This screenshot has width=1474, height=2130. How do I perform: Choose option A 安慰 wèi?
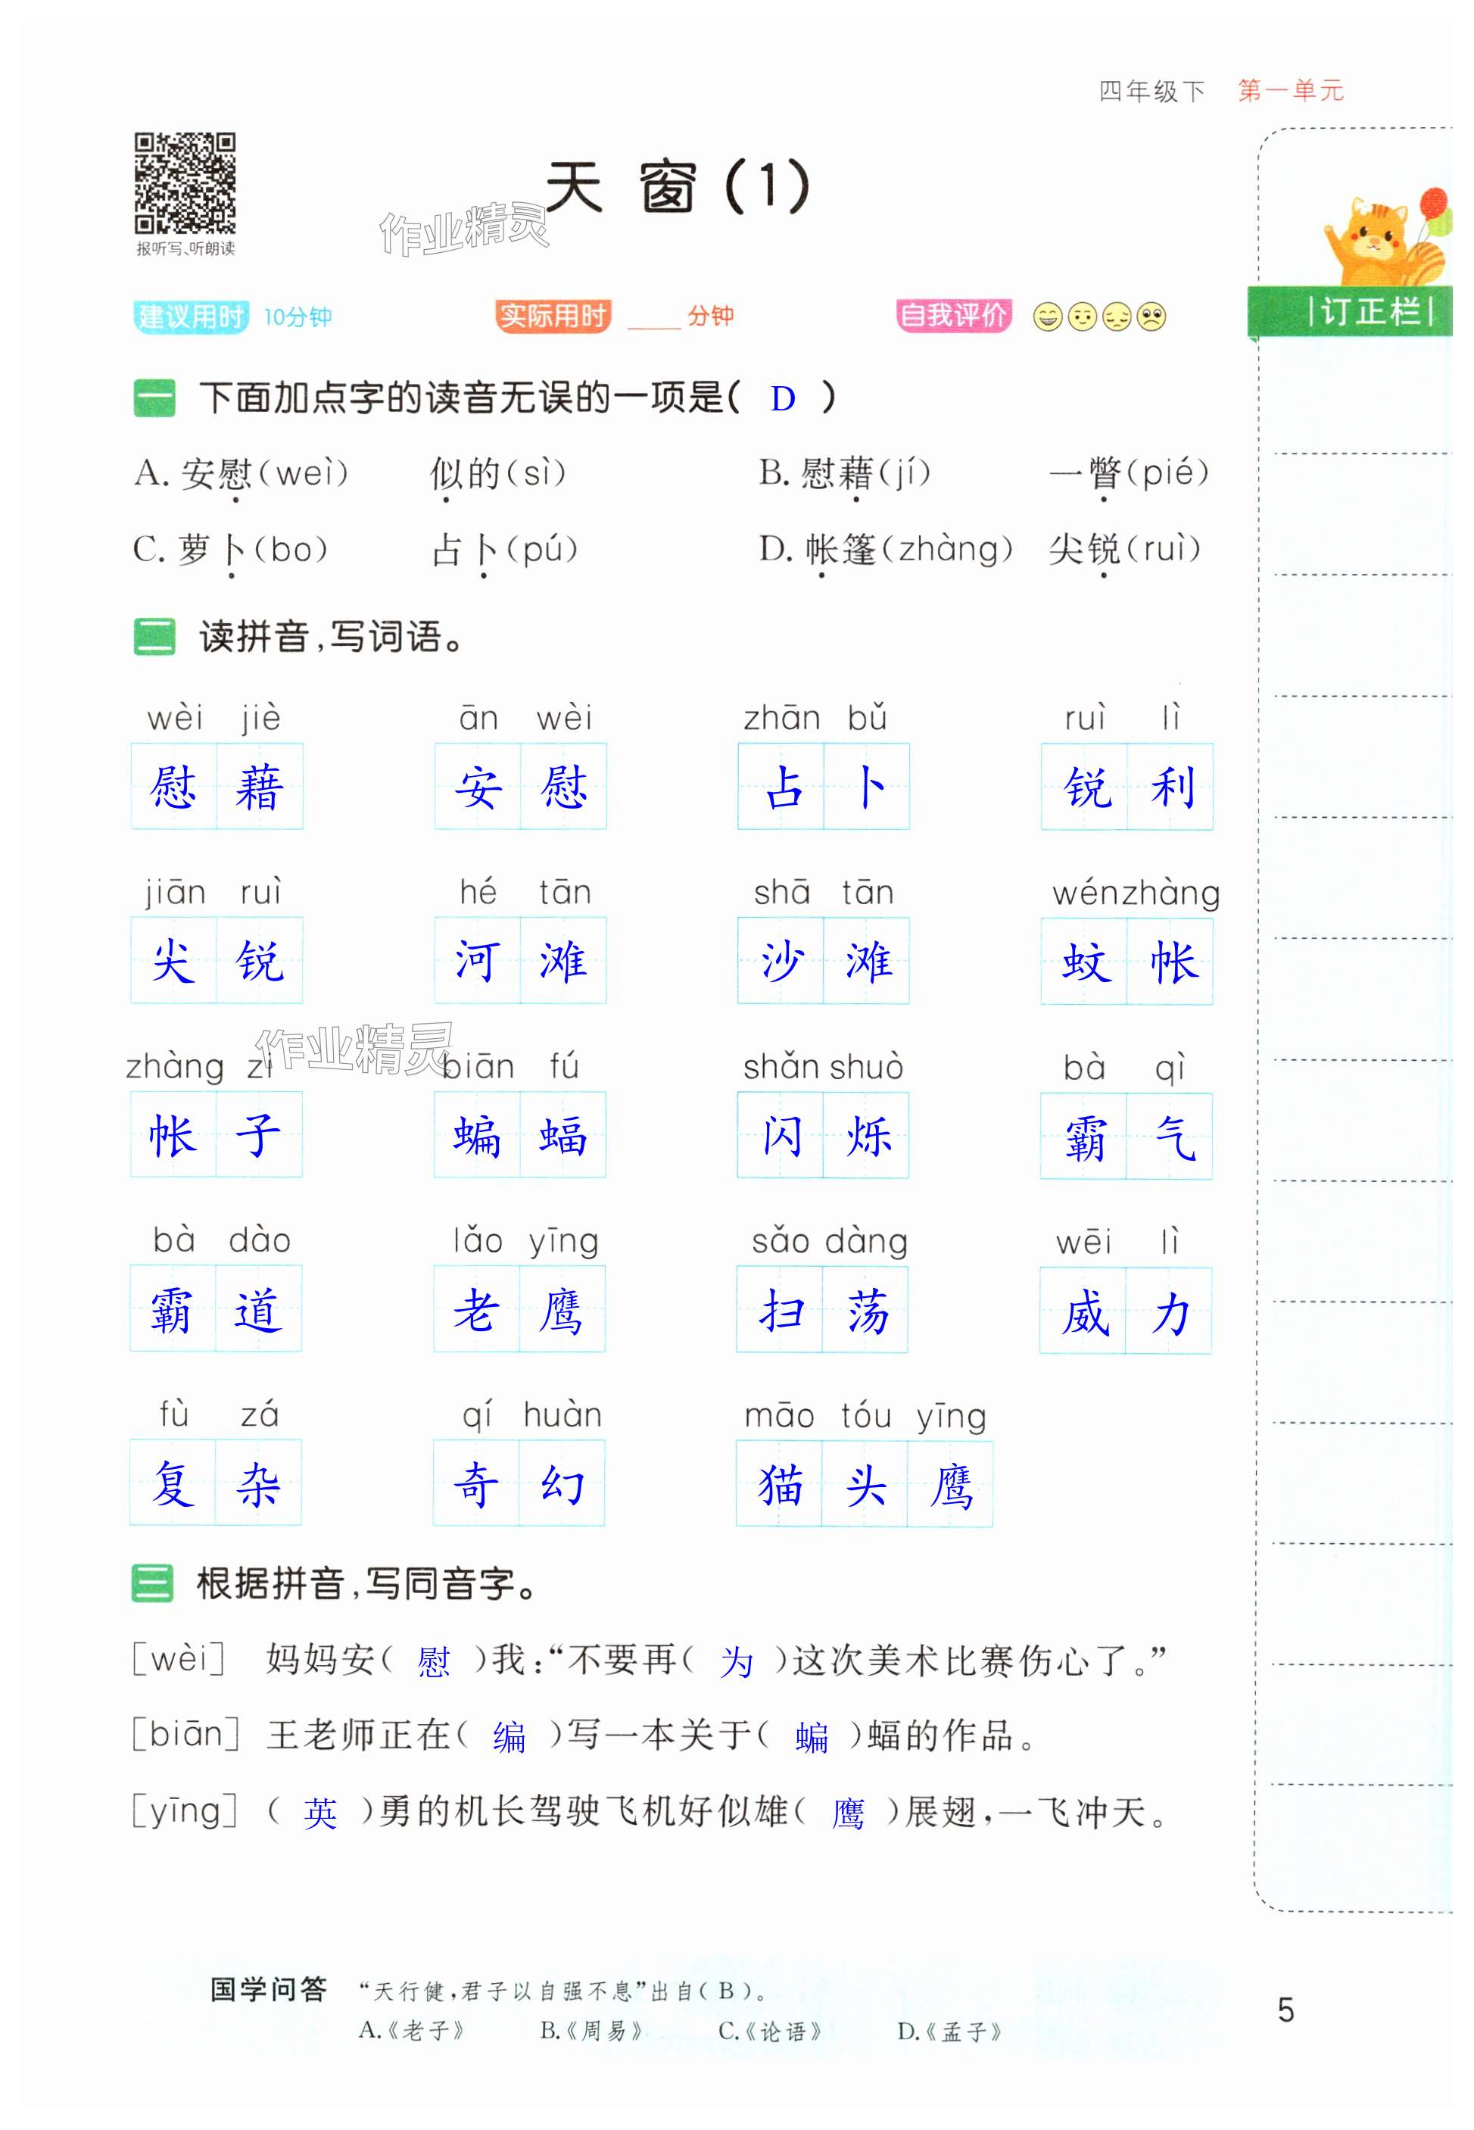tap(242, 474)
